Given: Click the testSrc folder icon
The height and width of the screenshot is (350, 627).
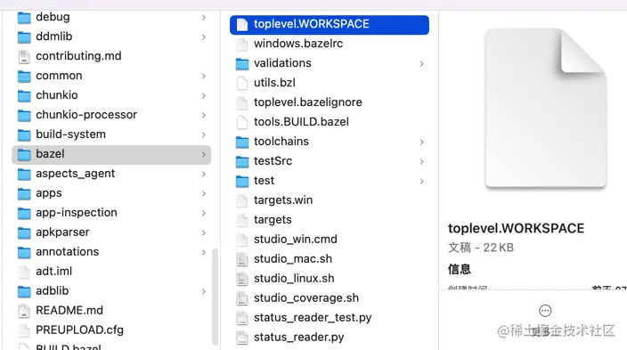Looking at the screenshot, I should coord(242,161).
